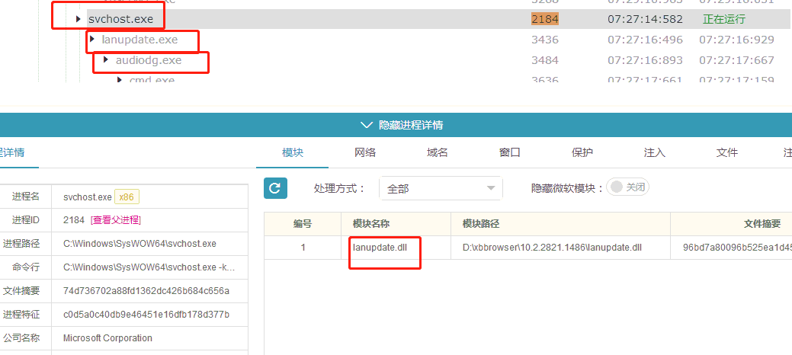Open the 窗口 tab

[510, 152]
